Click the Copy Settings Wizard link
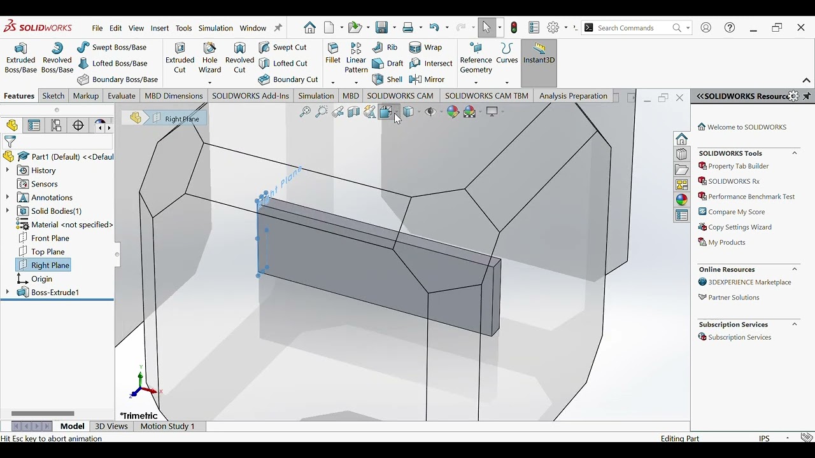 click(x=735, y=227)
